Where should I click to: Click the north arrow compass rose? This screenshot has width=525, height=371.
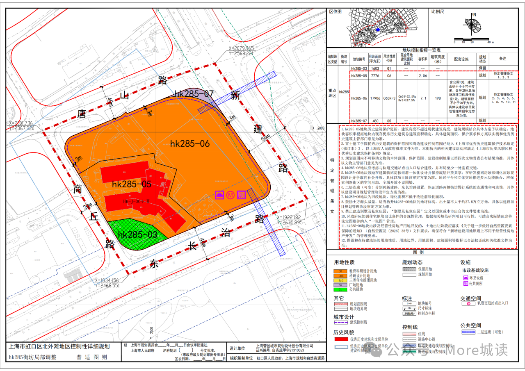[x=473, y=25]
